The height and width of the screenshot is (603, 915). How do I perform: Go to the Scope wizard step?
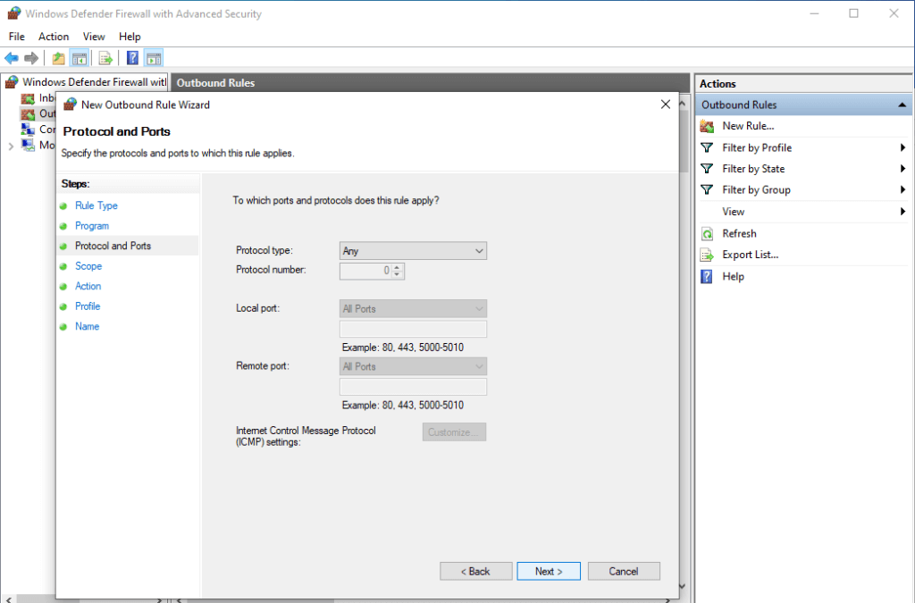[x=88, y=266]
